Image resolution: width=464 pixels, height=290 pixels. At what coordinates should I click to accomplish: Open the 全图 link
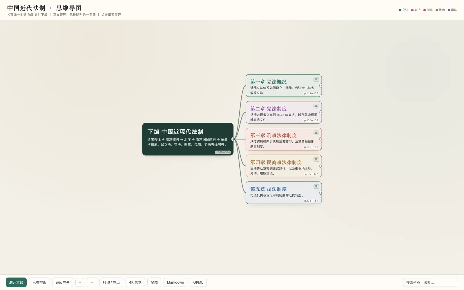(154, 282)
